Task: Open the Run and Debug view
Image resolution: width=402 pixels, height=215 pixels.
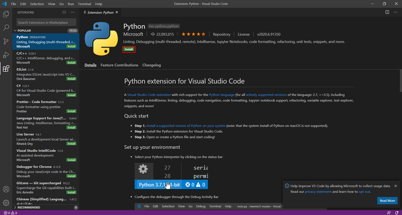Action: (x=6, y=54)
